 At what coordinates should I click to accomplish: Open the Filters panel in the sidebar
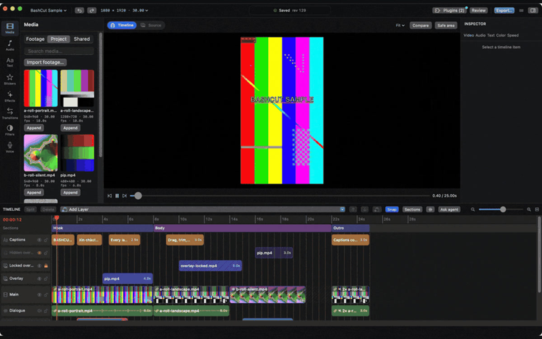9,130
